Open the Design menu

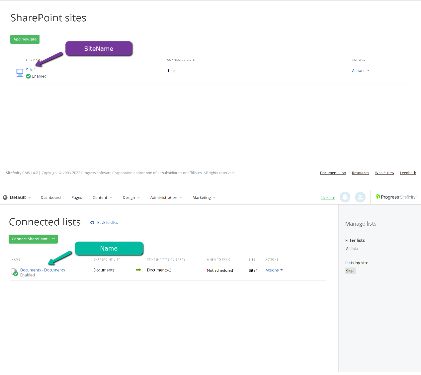coord(131,197)
